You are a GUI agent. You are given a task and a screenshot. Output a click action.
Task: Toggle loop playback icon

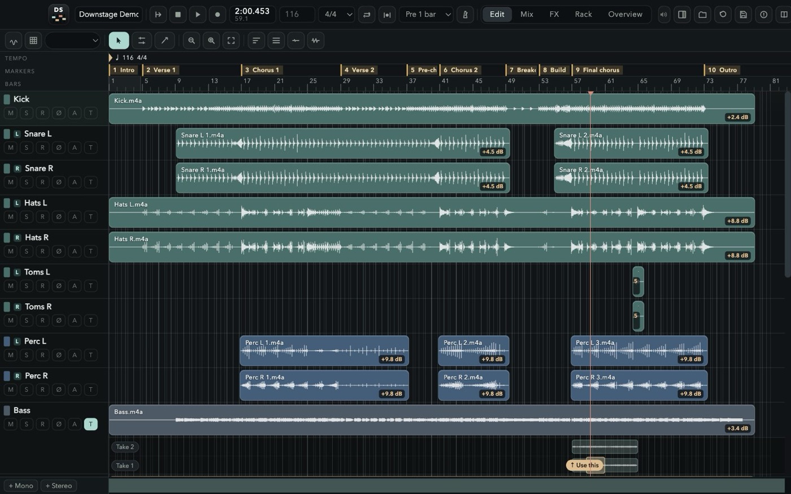click(367, 14)
